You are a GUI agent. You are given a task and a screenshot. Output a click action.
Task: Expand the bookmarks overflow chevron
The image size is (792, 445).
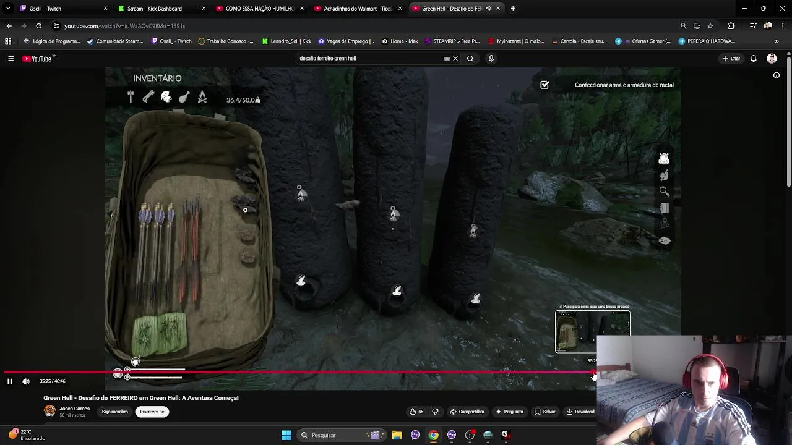tap(777, 41)
